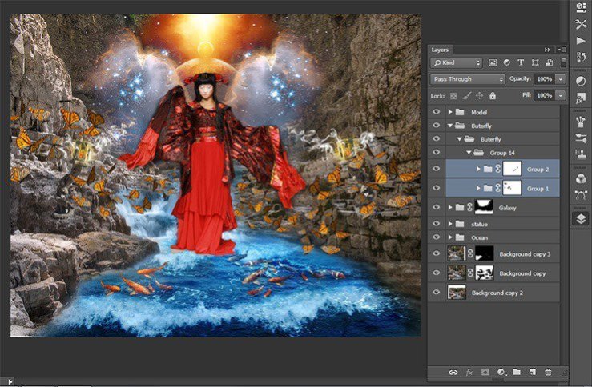Hide the Background copy 2 layer
592x387 pixels.
(x=436, y=293)
